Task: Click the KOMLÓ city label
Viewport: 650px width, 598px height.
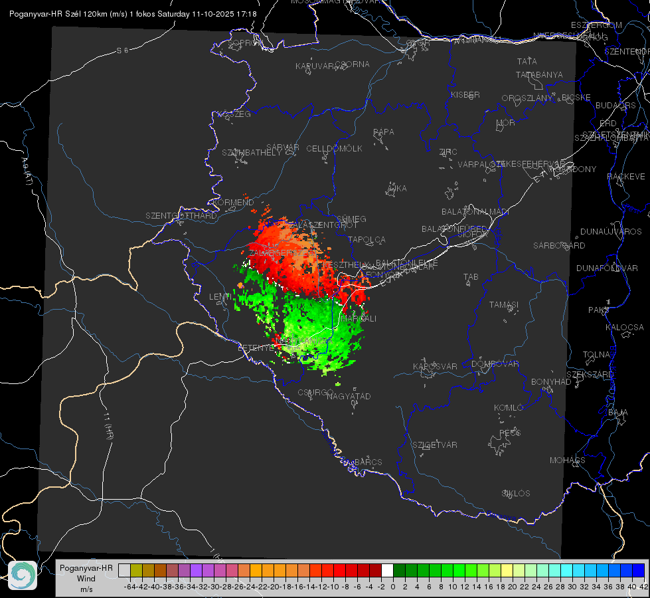Action: [509, 409]
